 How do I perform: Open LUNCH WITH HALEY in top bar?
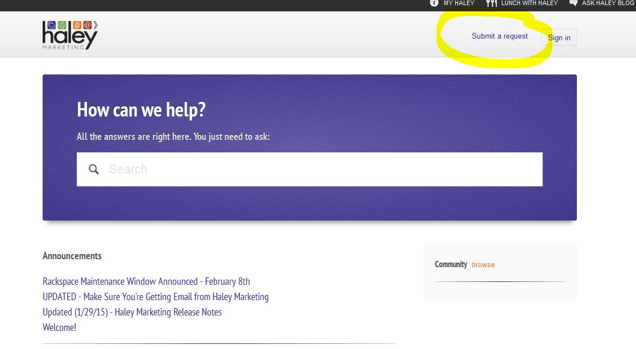(x=529, y=3)
